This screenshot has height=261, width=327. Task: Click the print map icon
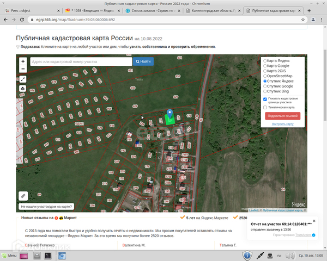click(23, 89)
